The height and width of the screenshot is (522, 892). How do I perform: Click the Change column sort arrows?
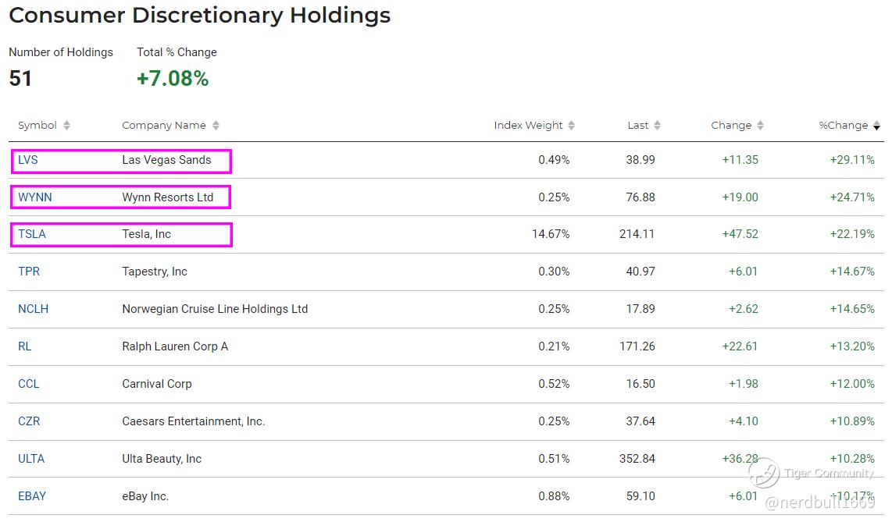pyautogui.click(x=761, y=126)
